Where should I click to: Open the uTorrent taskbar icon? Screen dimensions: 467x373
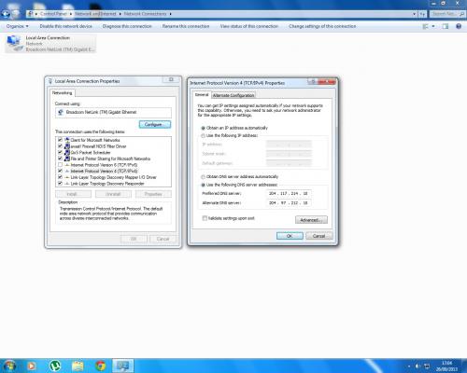coord(55,366)
